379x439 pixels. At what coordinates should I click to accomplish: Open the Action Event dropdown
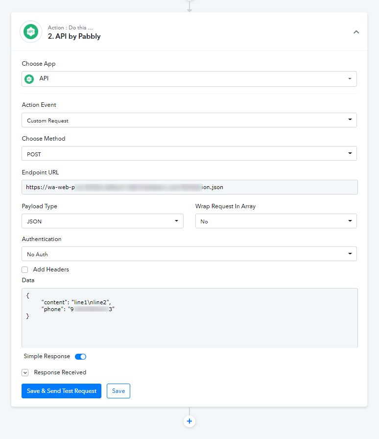click(189, 120)
